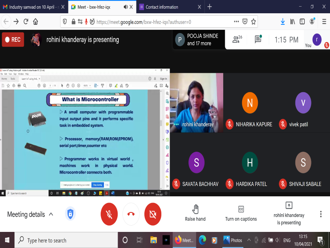Turn on captions
This screenshot has width=330, height=248.
coord(241,213)
